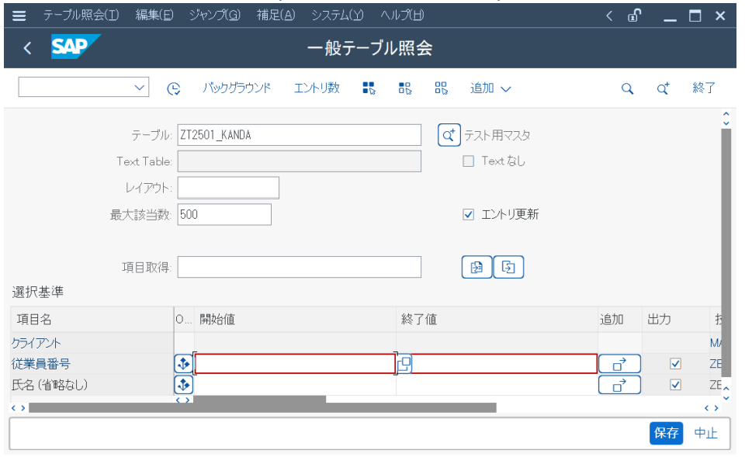Click the バックグラウンド button
The width and height of the screenshot is (745, 457).
click(x=237, y=88)
